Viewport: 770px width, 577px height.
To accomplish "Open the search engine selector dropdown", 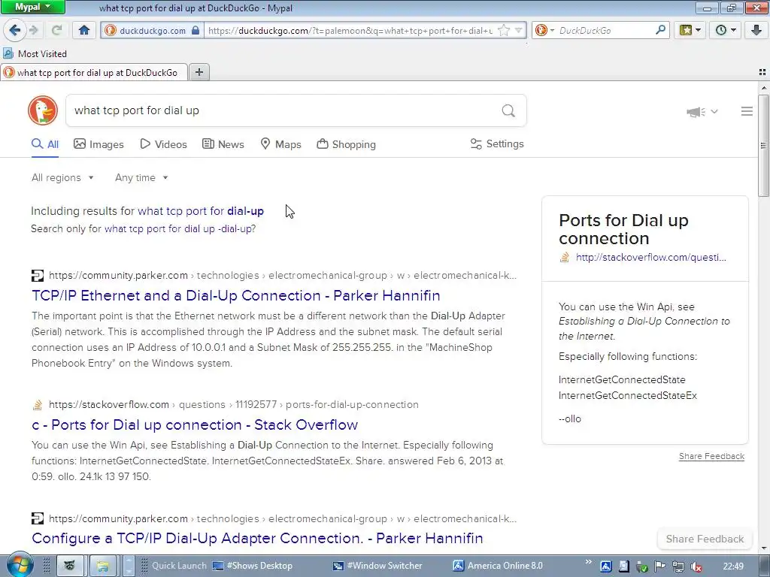I will coord(552,30).
